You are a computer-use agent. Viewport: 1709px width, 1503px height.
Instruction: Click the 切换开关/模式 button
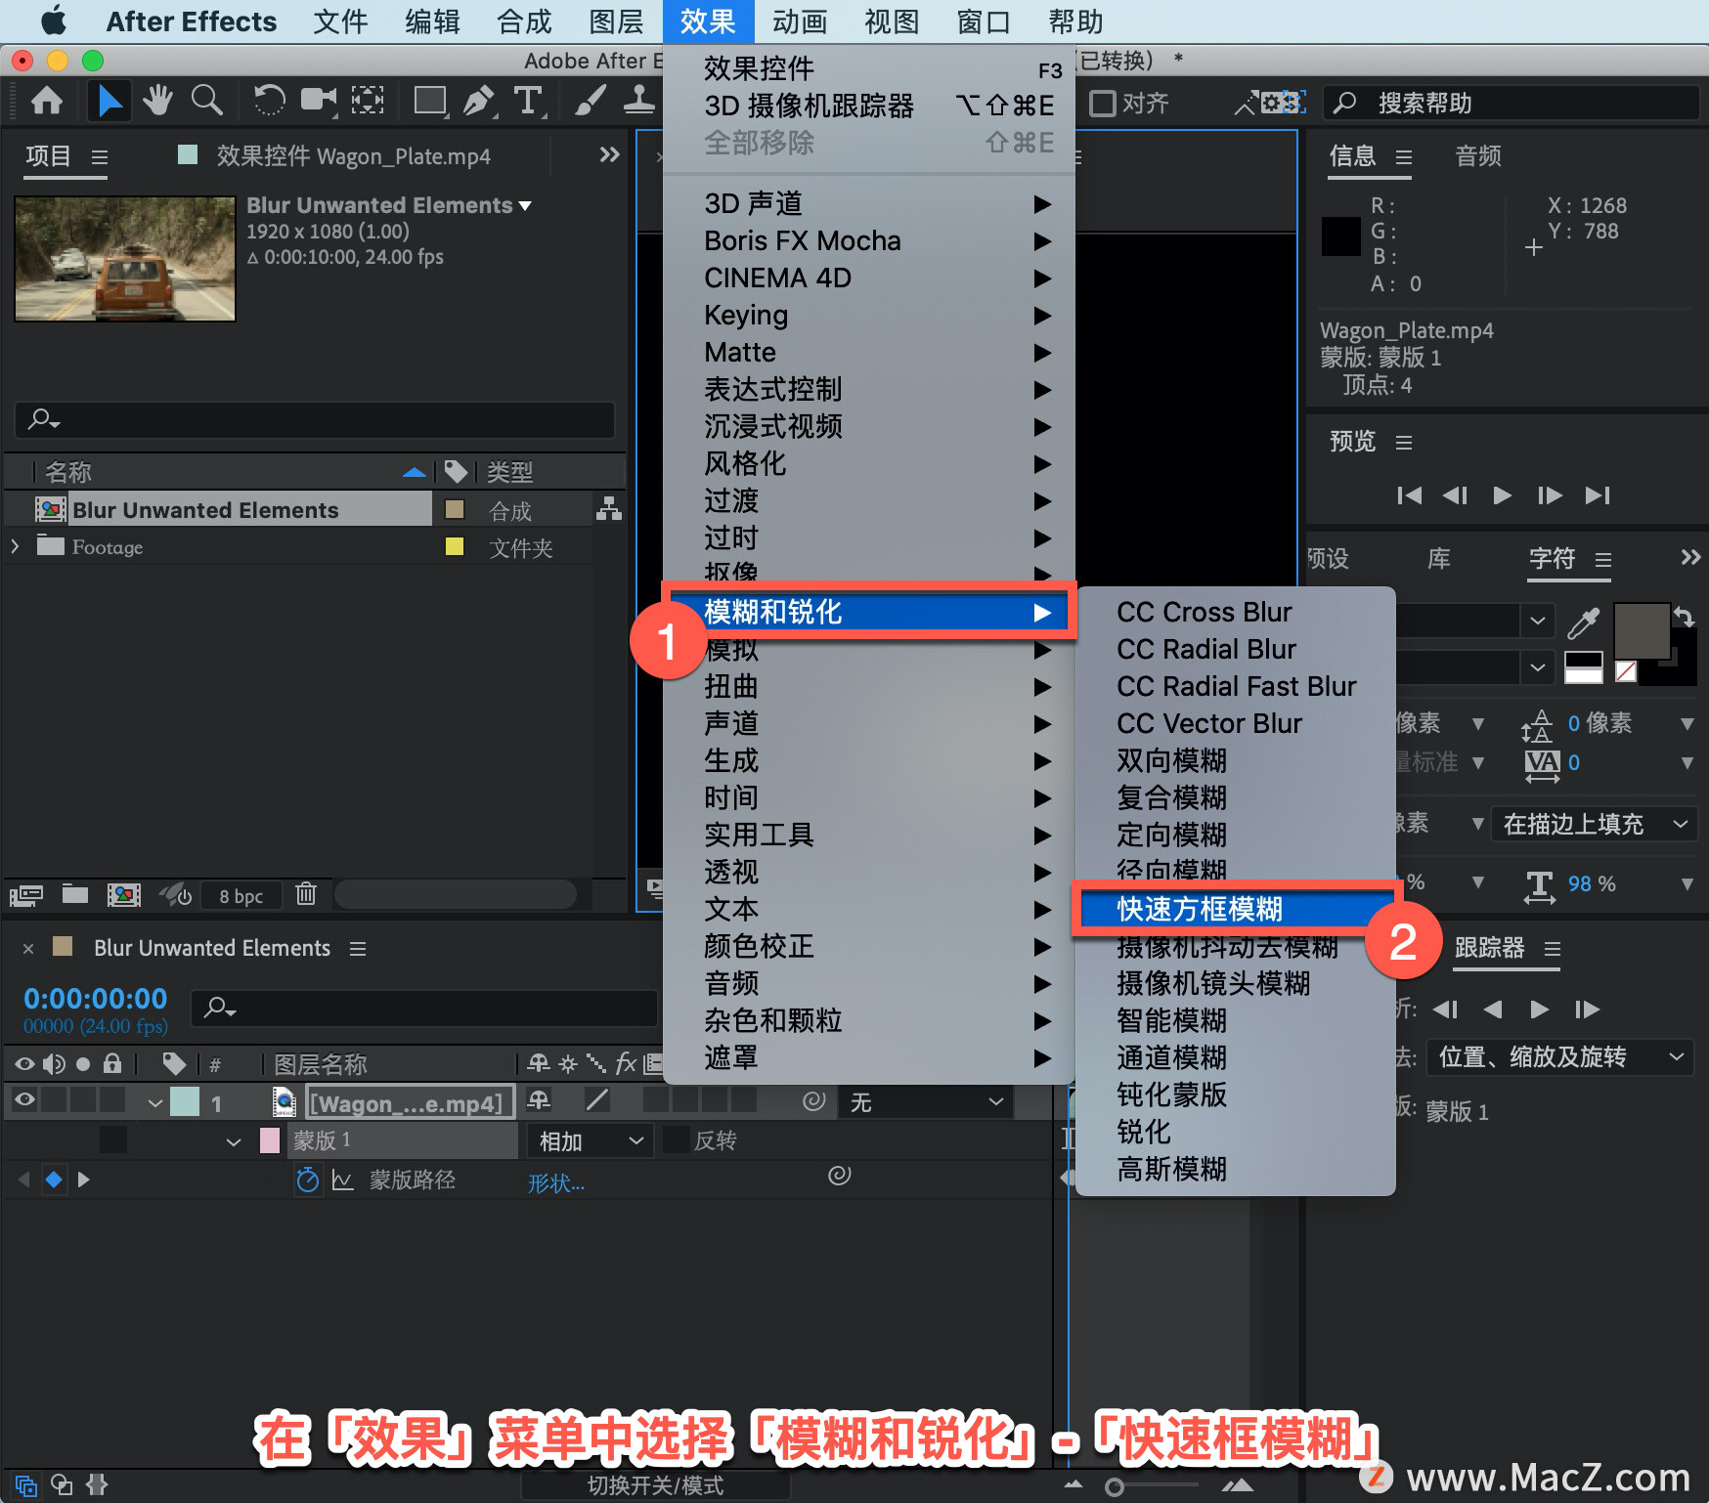click(x=656, y=1485)
